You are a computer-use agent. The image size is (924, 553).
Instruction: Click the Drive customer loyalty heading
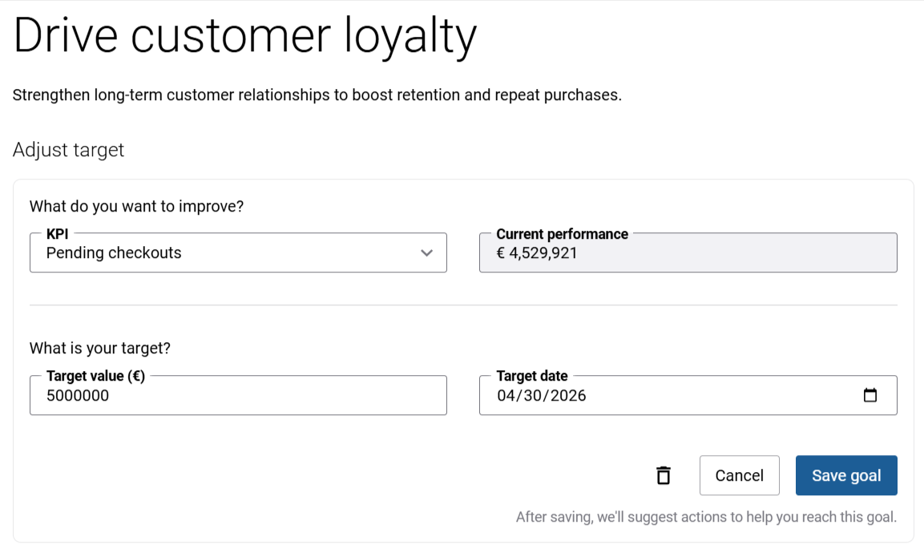click(x=245, y=35)
